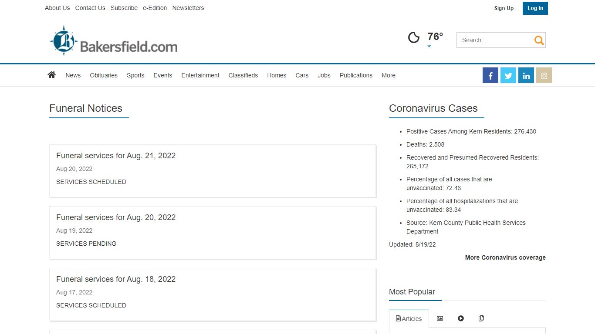595x334 pixels.
Task: Switch to the Images tab icon
Action: (440, 318)
